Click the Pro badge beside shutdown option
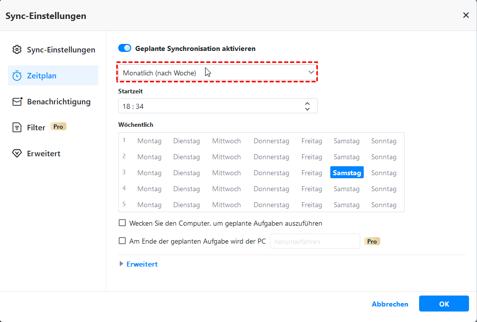 (372, 242)
